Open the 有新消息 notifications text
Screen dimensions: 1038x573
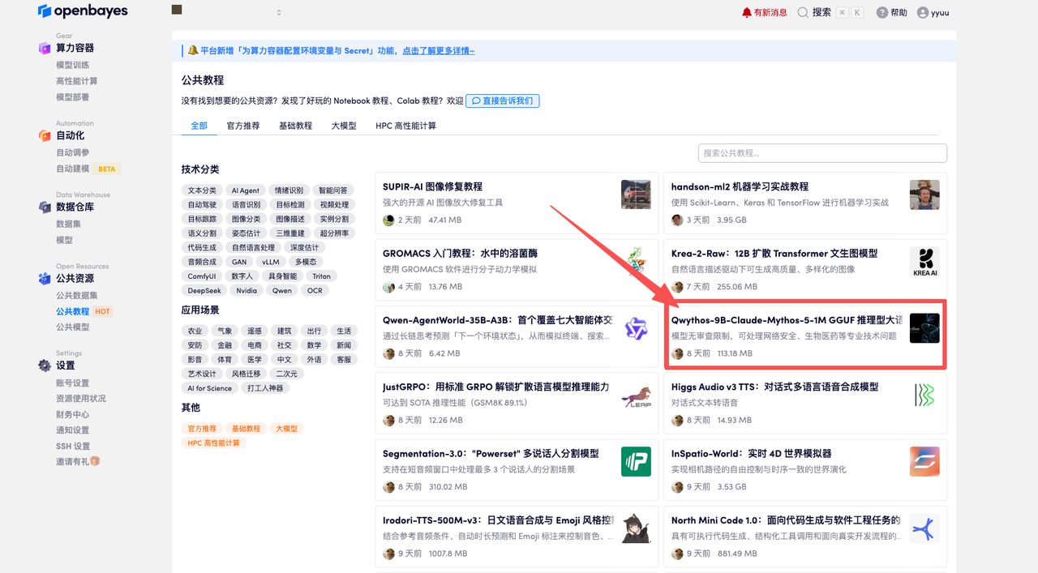pyautogui.click(x=770, y=12)
